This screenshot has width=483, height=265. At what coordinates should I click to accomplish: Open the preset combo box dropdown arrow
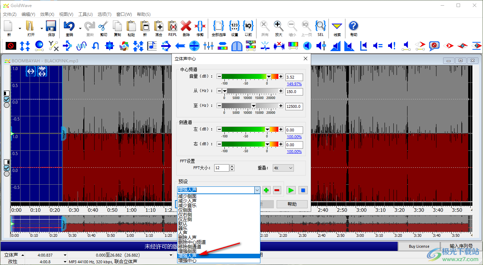pos(257,190)
